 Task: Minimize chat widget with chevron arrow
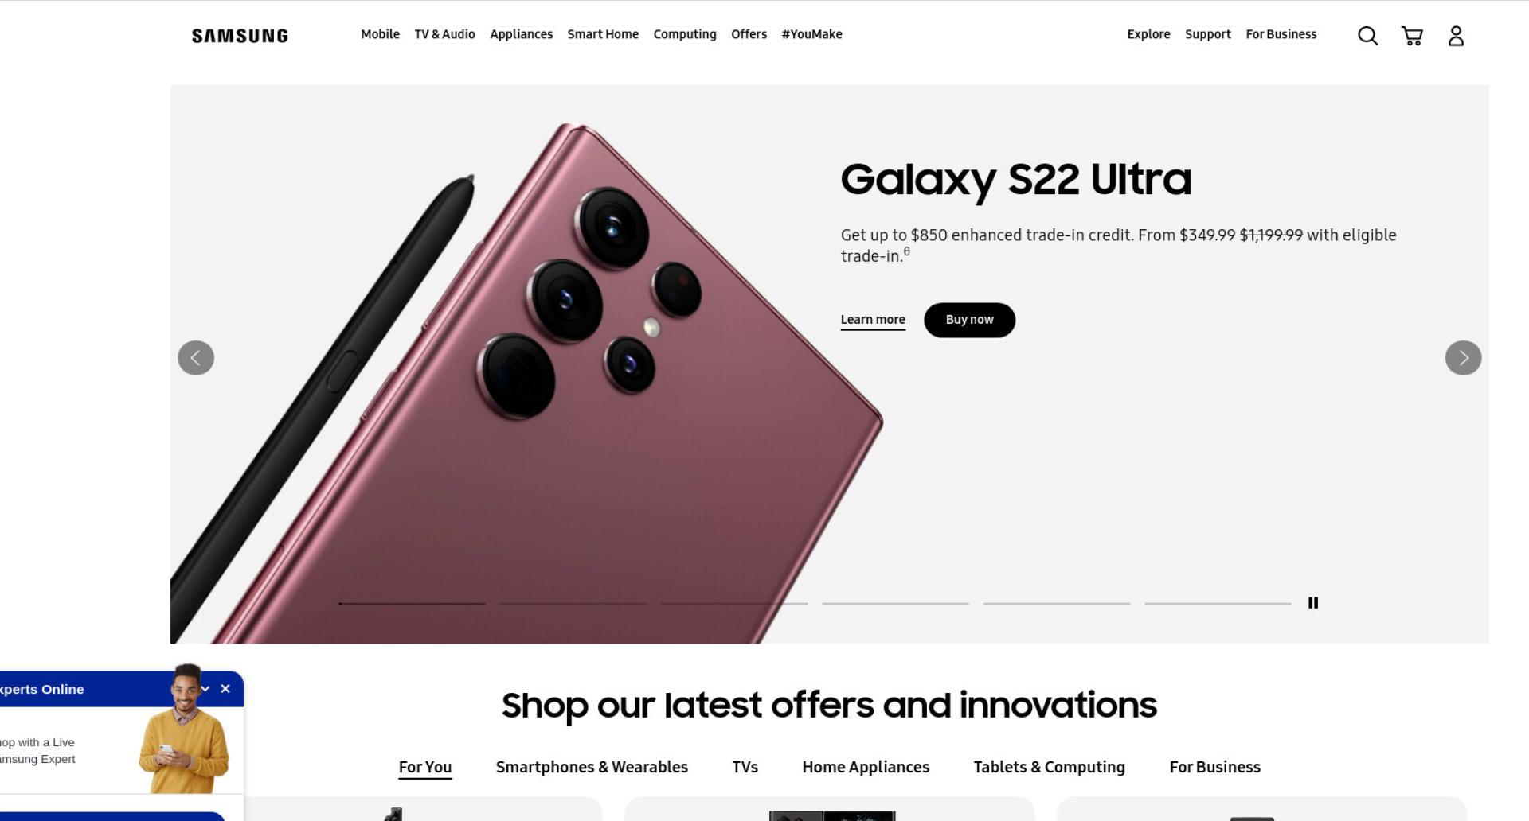point(205,689)
